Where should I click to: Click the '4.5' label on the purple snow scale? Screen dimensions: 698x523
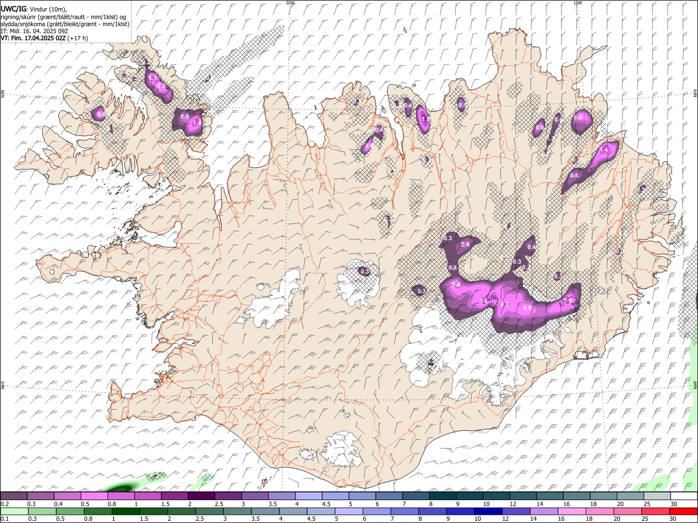[326, 504]
